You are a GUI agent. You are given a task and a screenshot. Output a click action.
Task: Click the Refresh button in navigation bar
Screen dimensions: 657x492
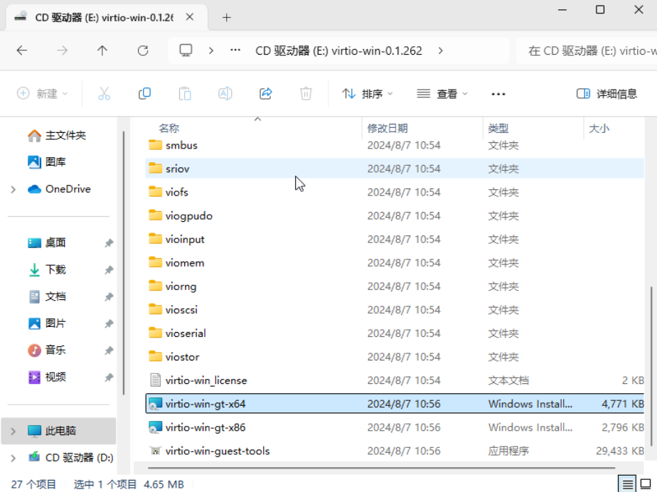[143, 50]
